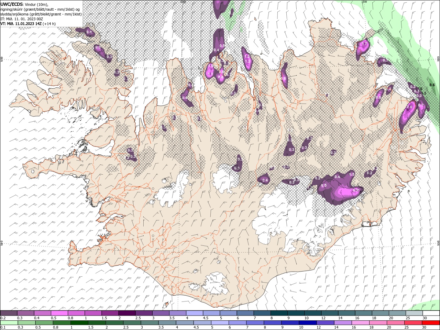This screenshot has height=330, width=440.
Task: Click the palest green 0.1 swatch in the lower legend row
Action: 9,323
